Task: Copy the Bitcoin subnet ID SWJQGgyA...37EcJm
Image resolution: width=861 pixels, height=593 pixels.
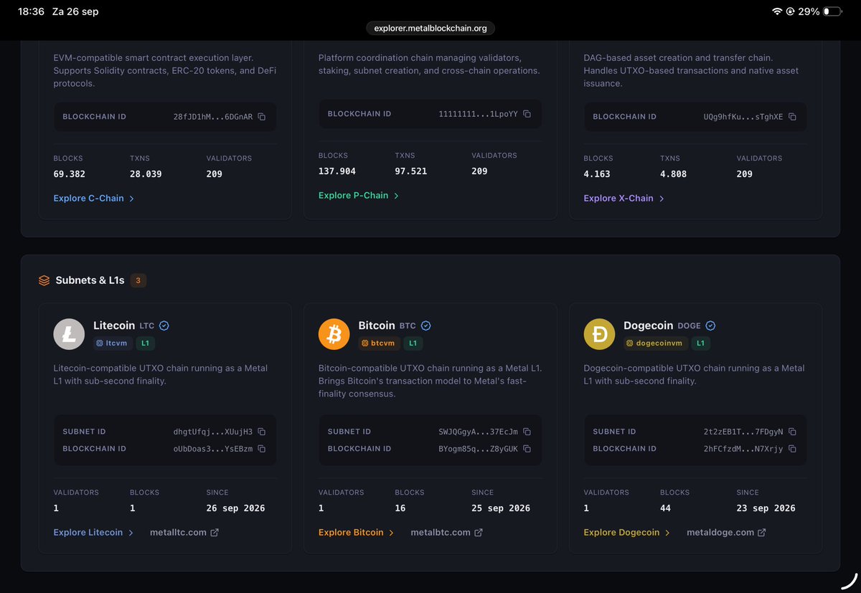Action: [527, 432]
